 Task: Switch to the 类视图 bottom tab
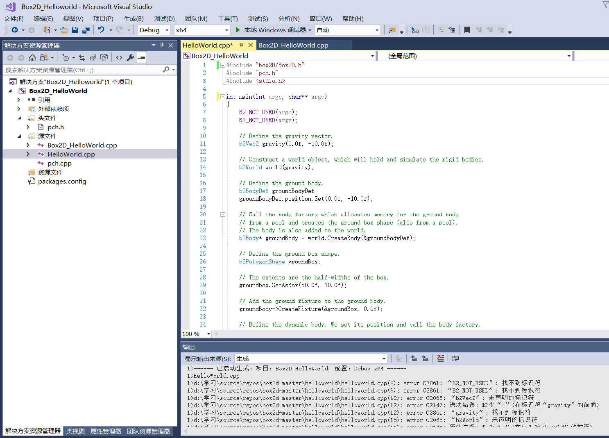75,431
